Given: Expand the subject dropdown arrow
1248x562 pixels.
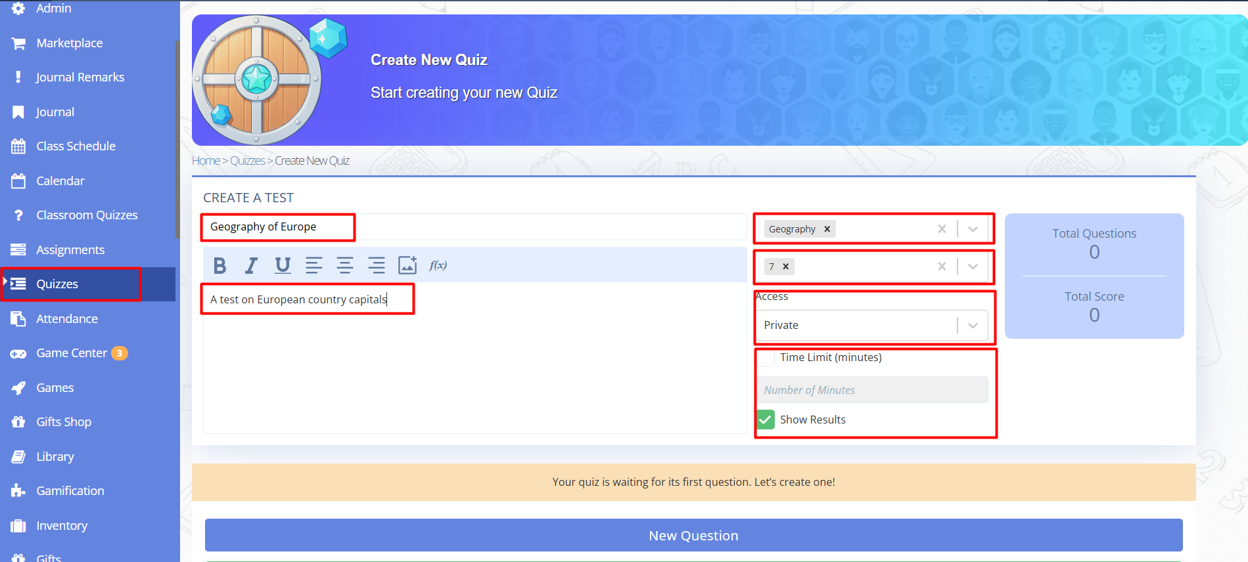Looking at the screenshot, I should coord(973,229).
